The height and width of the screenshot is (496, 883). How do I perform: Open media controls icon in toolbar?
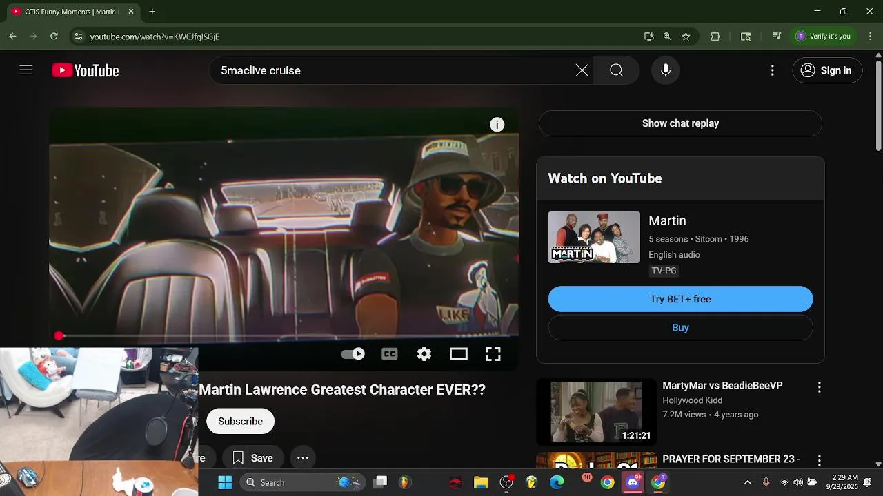point(777,37)
